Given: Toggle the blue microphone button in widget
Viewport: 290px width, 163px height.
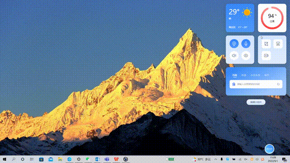Looking at the screenshot, I should 246,43.
